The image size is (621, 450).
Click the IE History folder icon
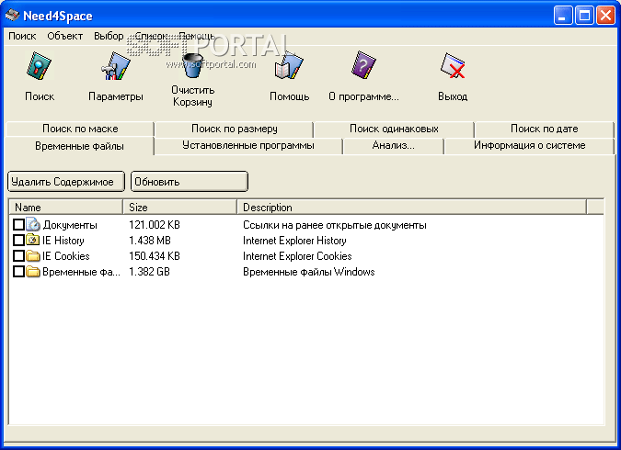[x=33, y=240]
